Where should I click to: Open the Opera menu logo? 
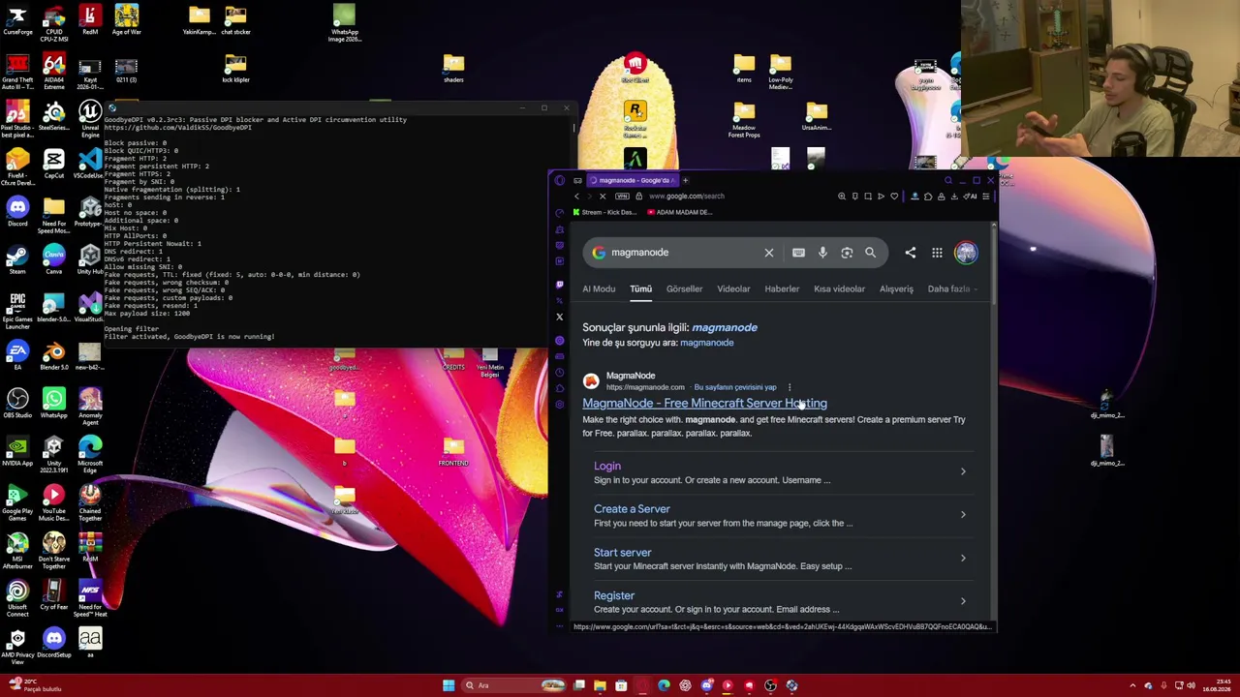tap(559, 180)
